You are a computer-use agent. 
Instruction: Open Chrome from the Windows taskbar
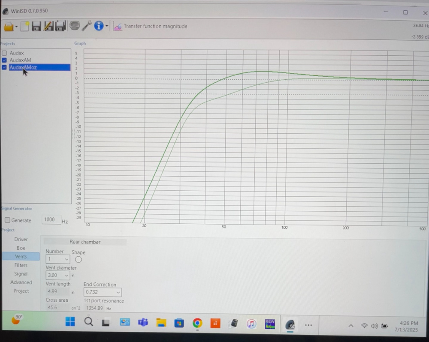coord(197,324)
